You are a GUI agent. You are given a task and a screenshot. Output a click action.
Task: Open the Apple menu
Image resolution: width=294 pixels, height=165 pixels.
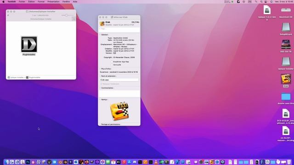3,2
